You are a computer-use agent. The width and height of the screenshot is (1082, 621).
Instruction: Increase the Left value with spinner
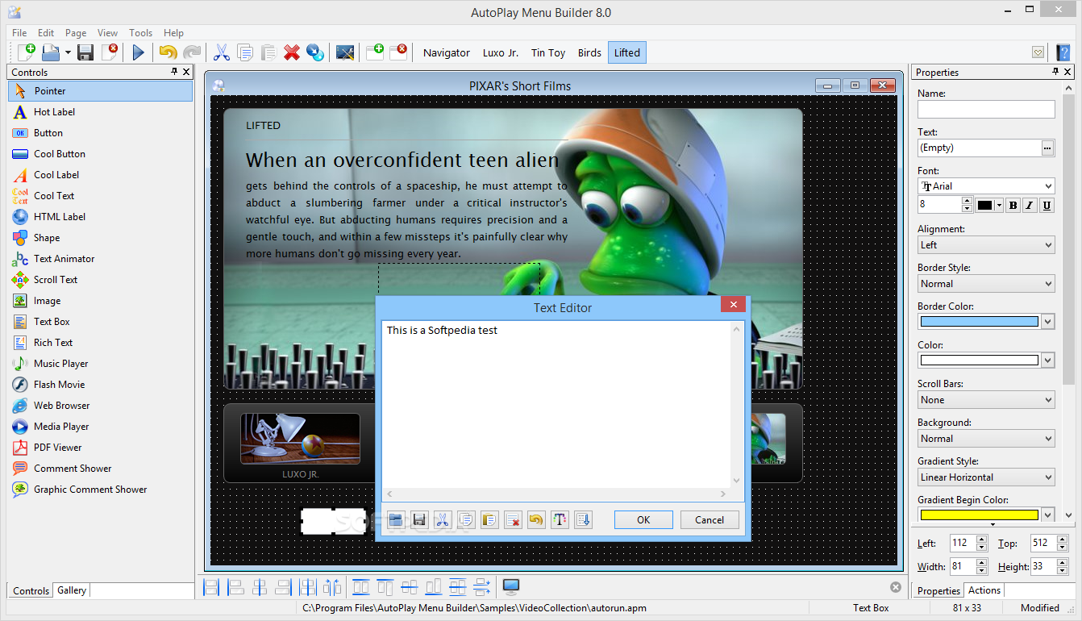pyautogui.click(x=982, y=540)
